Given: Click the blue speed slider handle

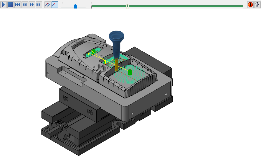Looking at the screenshot, I should tap(75, 6).
